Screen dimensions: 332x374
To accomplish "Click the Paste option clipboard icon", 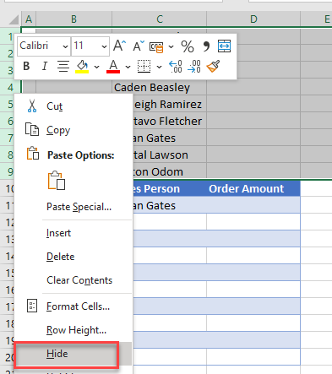I will pos(57,181).
